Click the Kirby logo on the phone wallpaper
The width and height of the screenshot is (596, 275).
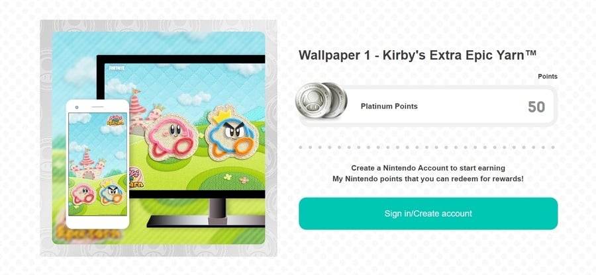click(115, 120)
